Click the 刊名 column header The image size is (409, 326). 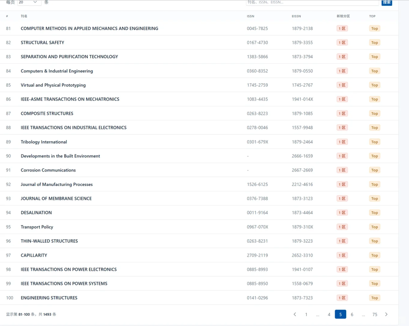click(24, 16)
